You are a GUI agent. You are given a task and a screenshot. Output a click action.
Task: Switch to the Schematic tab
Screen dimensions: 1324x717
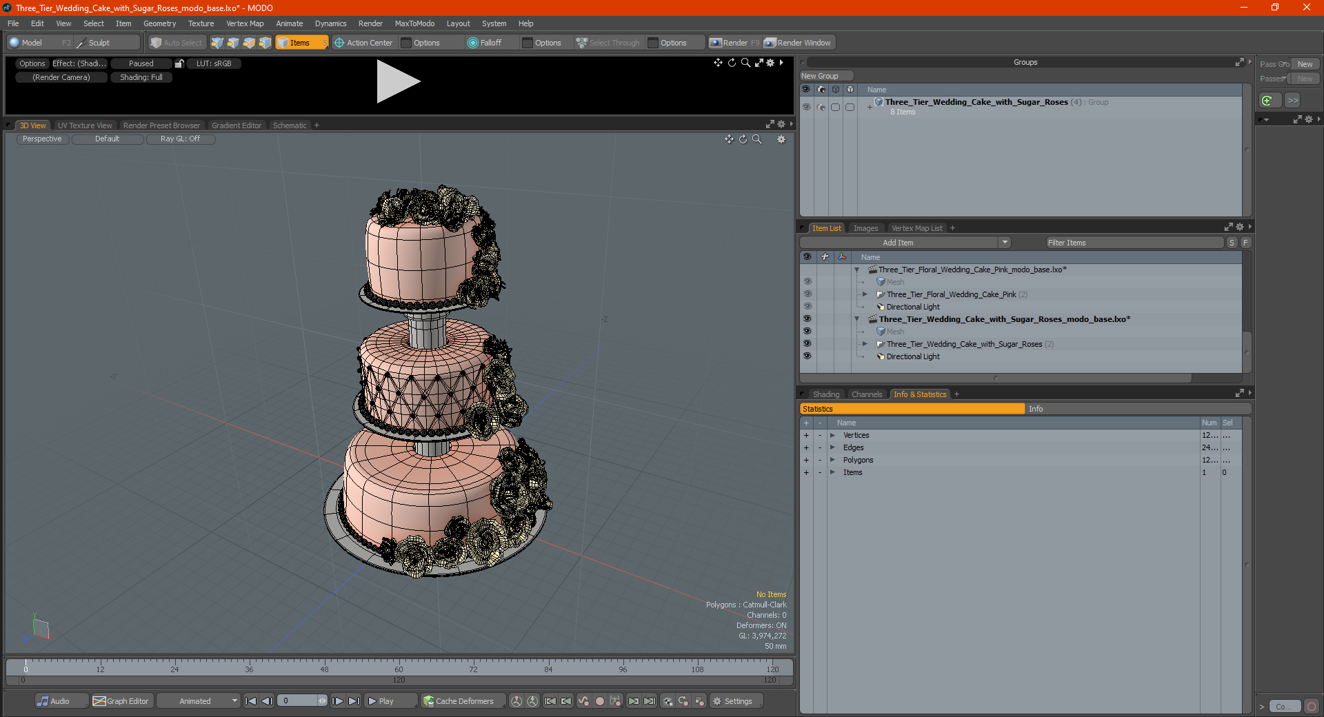[290, 125]
